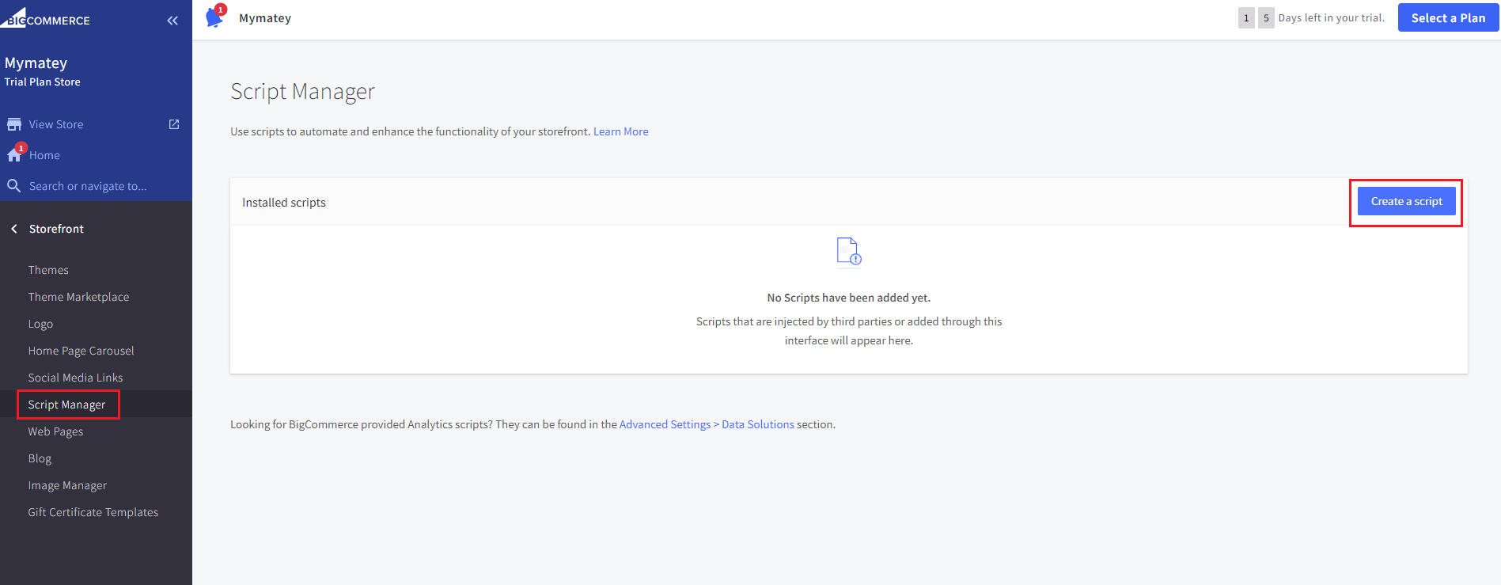This screenshot has width=1501, height=585.
Task: Click the search magnifier icon
Action: tap(14, 186)
